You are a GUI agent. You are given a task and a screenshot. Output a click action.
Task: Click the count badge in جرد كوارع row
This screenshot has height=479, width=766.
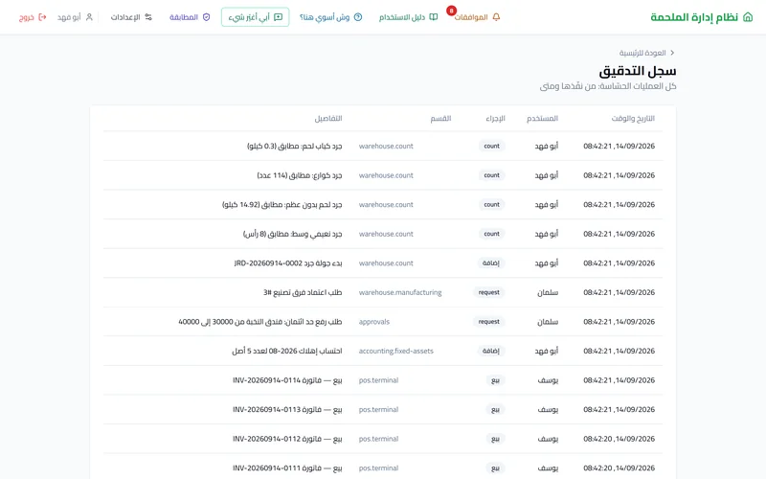[492, 175]
